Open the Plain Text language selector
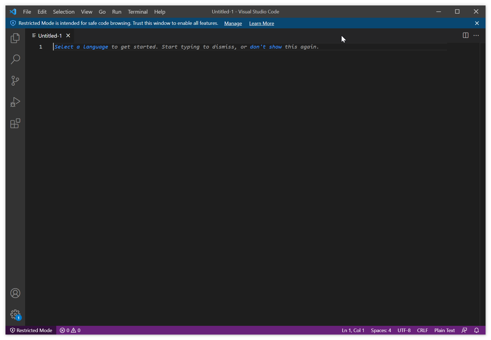 tap(445, 330)
